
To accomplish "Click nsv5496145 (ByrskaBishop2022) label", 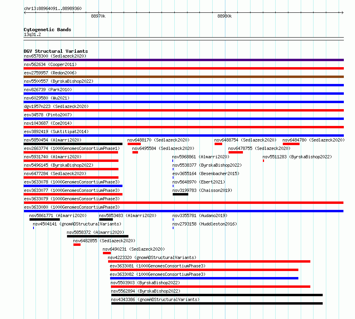I will [59, 165].
